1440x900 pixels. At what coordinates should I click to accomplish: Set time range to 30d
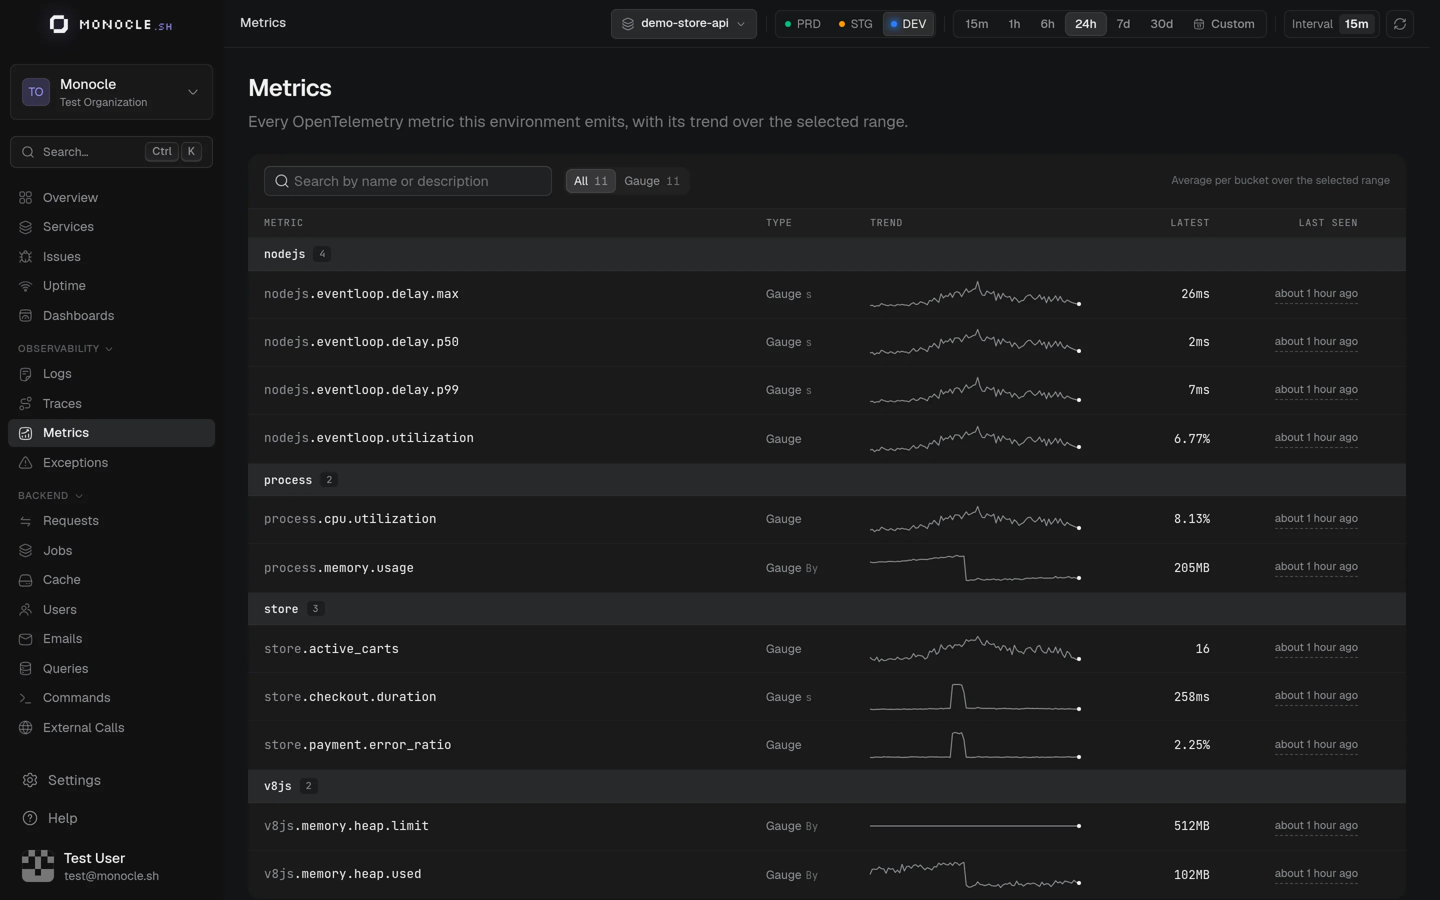[x=1161, y=24]
